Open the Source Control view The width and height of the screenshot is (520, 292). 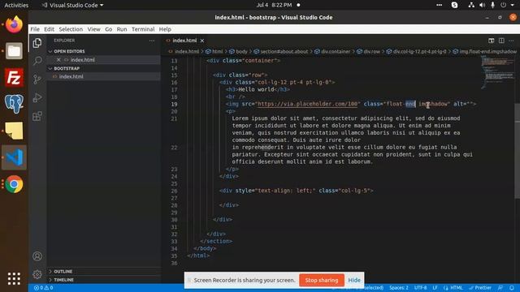coord(37,79)
